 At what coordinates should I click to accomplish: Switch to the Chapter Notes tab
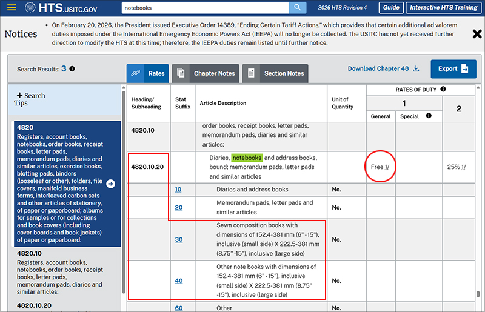click(206, 73)
